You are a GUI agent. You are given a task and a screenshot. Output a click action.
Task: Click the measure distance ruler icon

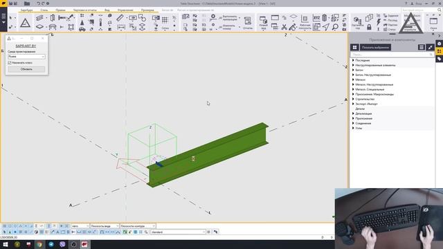point(120,18)
